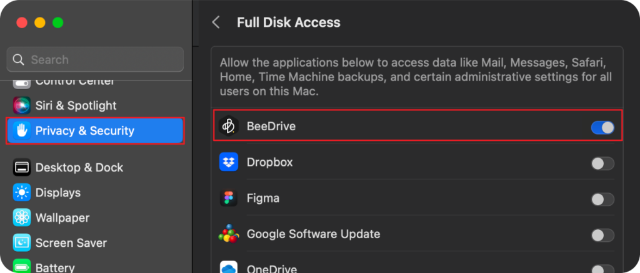This screenshot has height=273, width=640.
Task: Click the Siri & Spotlight icon
Action: point(22,105)
